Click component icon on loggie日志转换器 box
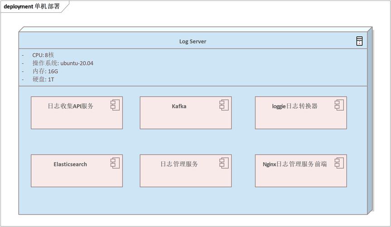391x227 pixels. [339, 105]
